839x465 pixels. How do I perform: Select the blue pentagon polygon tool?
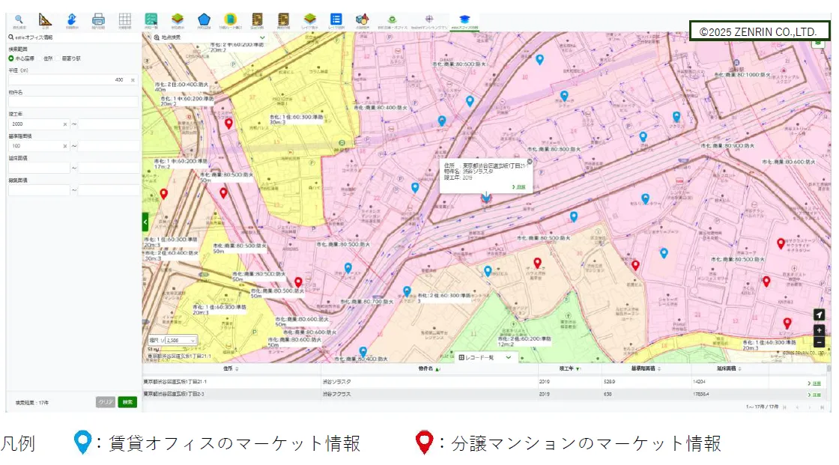pos(204,19)
